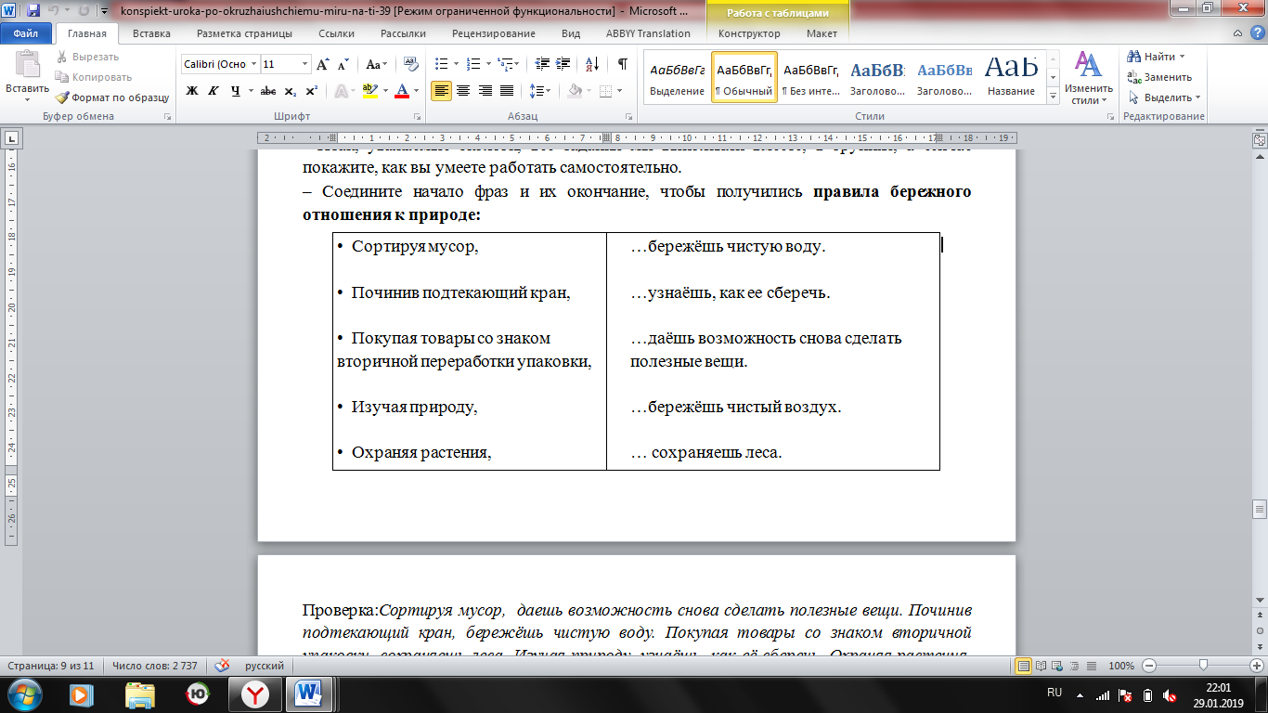Toggle paragraph marks display (¶)
Image resolution: width=1268 pixels, height=713 pixels.
622,65
